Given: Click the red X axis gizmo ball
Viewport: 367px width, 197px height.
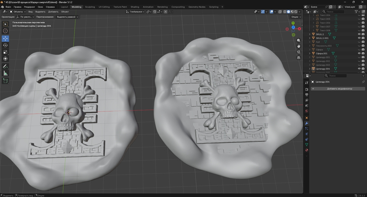Looking at the screenshot, I should (x=299, y=28).
